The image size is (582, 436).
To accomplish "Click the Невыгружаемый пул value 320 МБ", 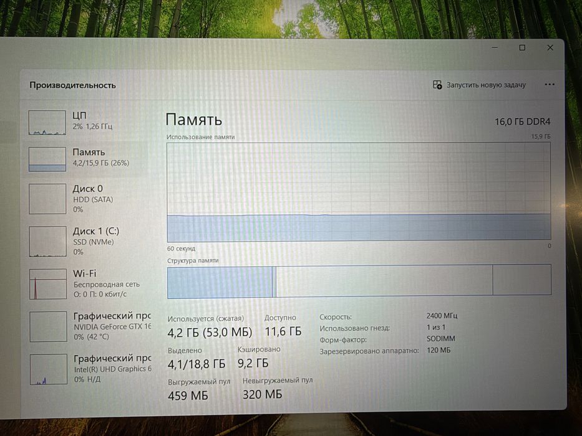I will pyautogui.click(x=263, y=394).
